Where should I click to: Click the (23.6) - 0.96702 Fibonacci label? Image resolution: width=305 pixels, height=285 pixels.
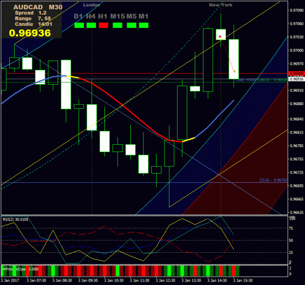pos(273,180)
